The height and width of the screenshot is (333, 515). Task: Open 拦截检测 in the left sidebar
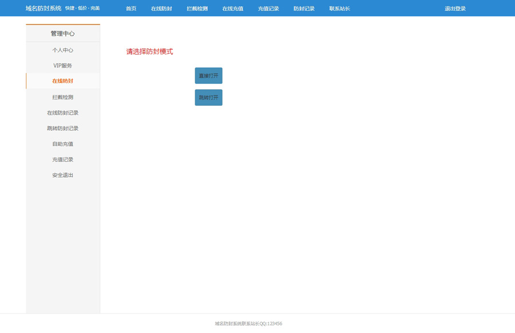coord(63,97)
